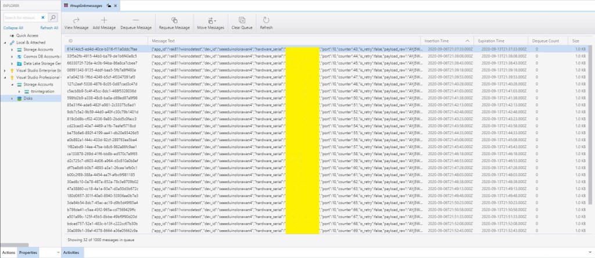Image resolution: width=595 pixels, height=258 pixels.
Task: Close the ttnuplinkmessages tab
Action: (116, 5)
